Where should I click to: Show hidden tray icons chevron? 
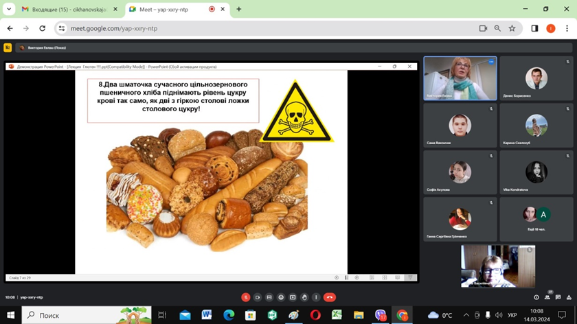(466, 315)
